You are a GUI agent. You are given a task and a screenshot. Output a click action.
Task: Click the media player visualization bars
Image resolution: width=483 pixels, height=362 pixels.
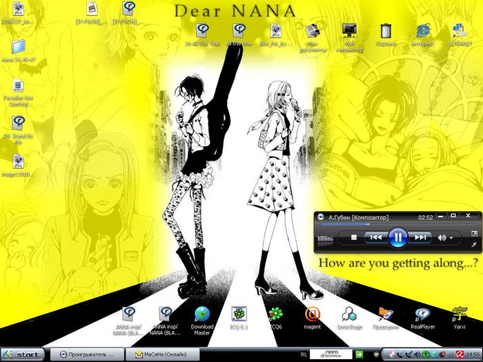pos(325,240)
